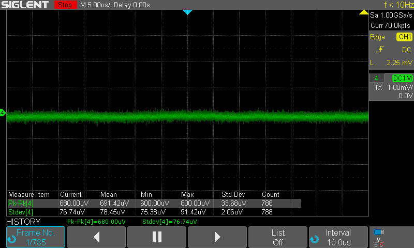Click the M 5.00us/ timebase readout
The height and width of the screenshot is (248, 414).
point(95,5)
